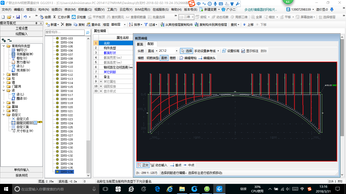The height and width of the screenshot is (194, 346).
Task: Click the Open folder icon
Action: tap(9, 17)
